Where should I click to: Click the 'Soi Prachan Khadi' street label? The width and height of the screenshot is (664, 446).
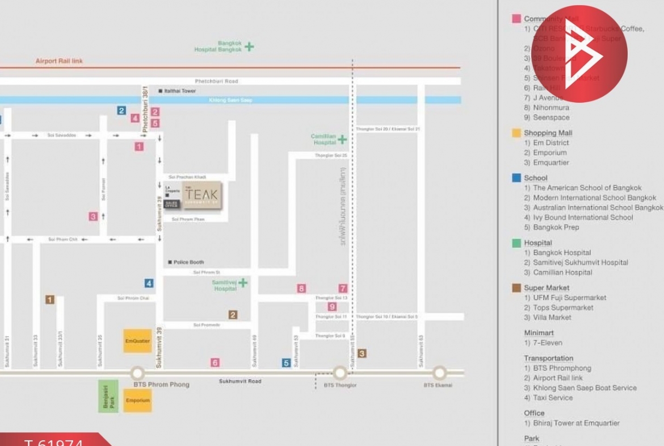187,177
